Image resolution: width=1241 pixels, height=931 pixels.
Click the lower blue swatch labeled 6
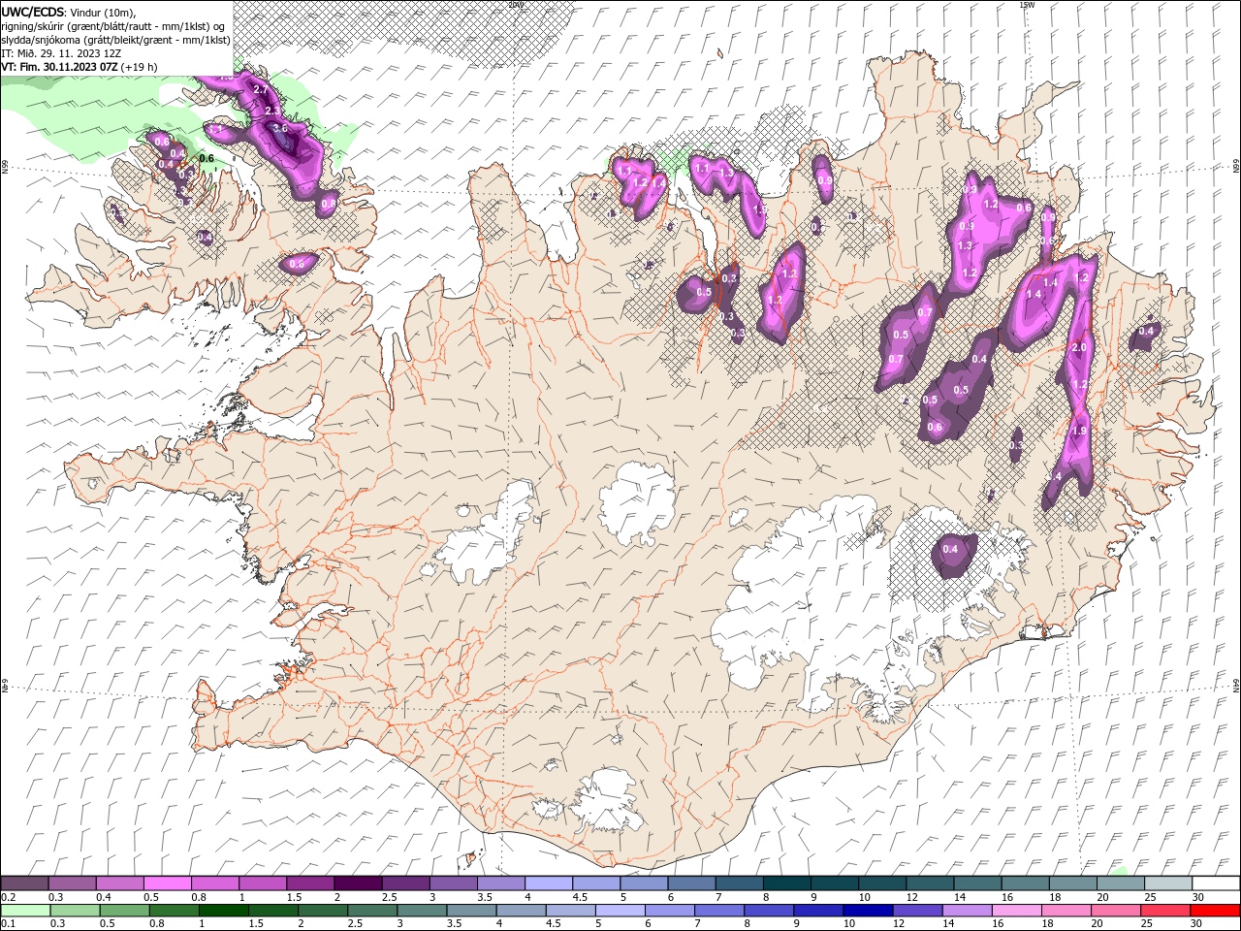coord(671,911)
